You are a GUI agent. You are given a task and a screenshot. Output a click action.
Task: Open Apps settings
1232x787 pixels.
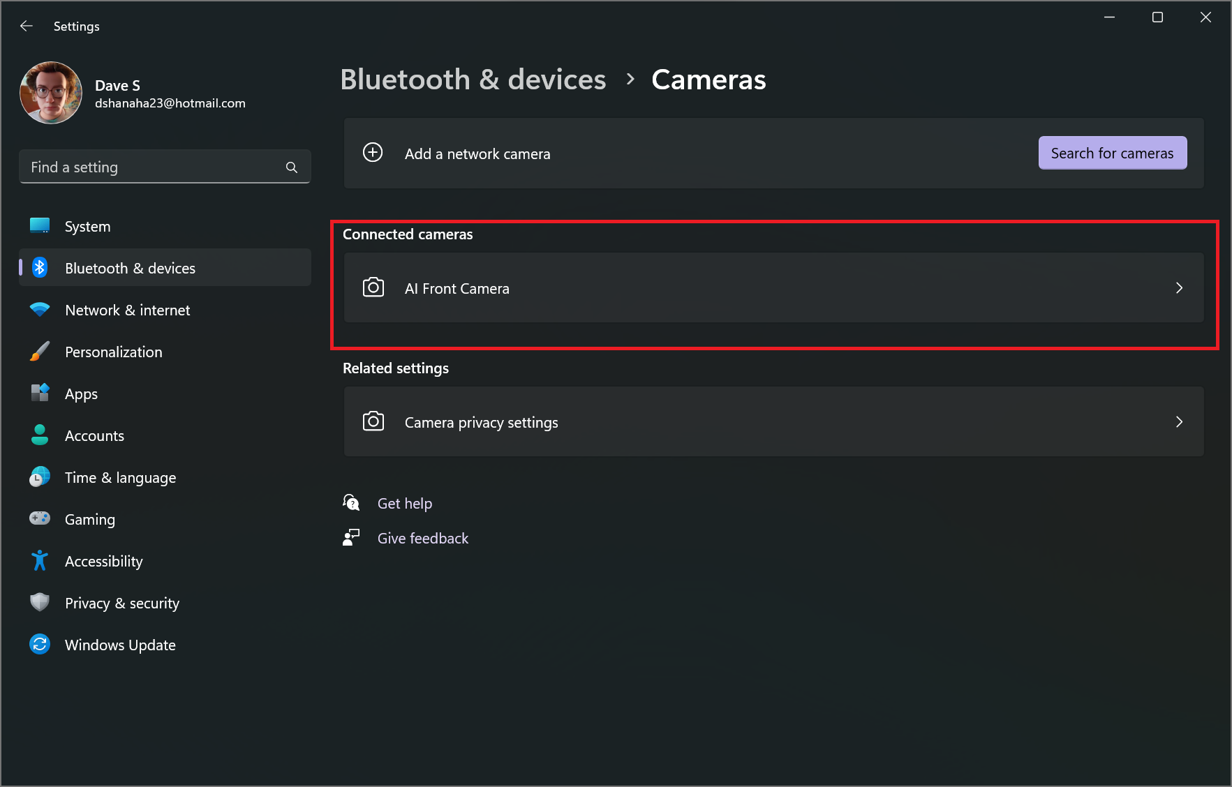click(x=165, y=393)
